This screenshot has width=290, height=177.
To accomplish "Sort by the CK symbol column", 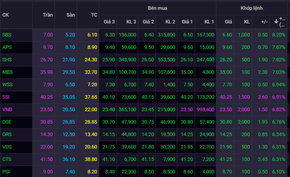I will coord(6,15).
